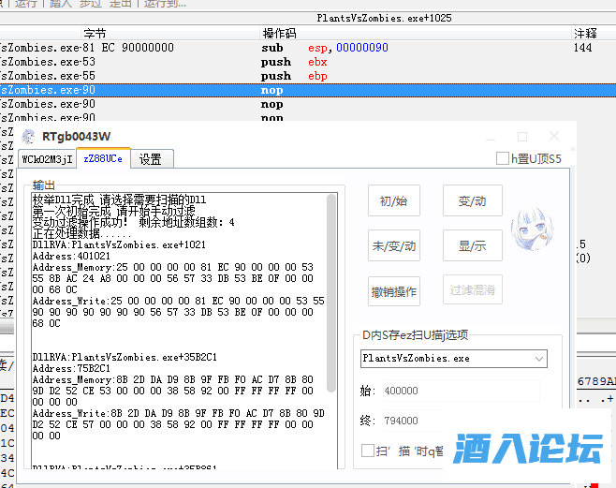Screen dimensions: 616x488
Task: Open the 设置 tab
Action: [x=152, y=159]
